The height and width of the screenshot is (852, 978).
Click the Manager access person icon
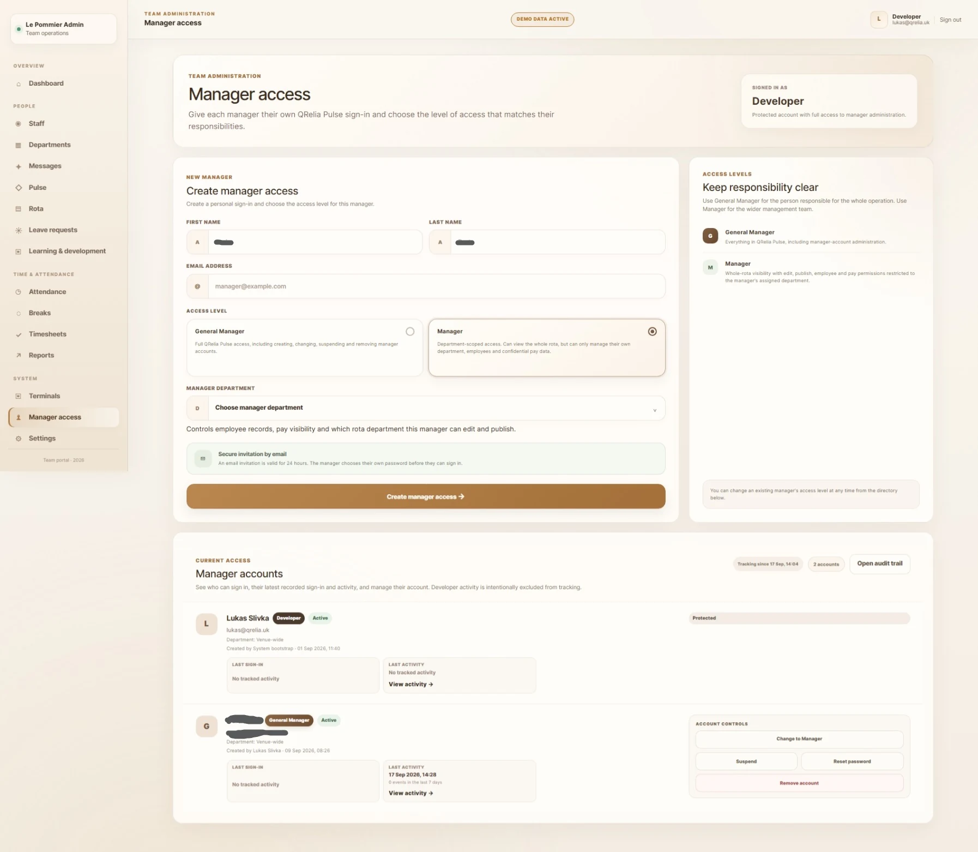point(19,417)
